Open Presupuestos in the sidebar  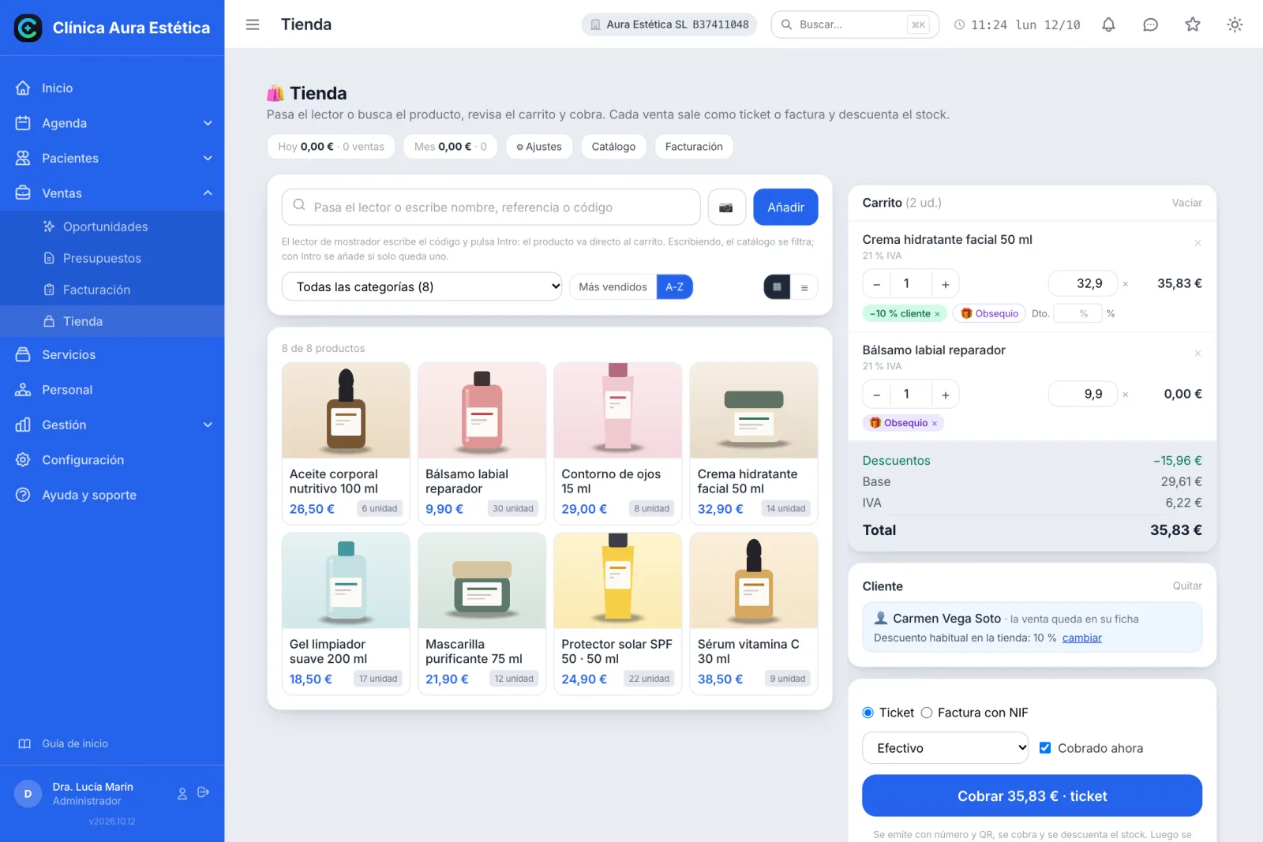(112, 258)
